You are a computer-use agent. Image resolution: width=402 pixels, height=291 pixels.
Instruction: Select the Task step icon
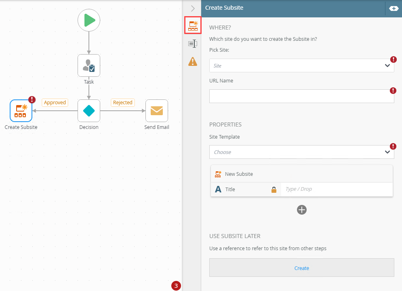pos(89,65)
